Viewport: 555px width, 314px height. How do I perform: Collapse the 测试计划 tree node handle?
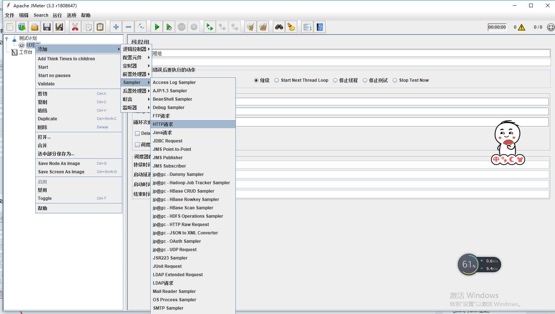click(7, 38)
